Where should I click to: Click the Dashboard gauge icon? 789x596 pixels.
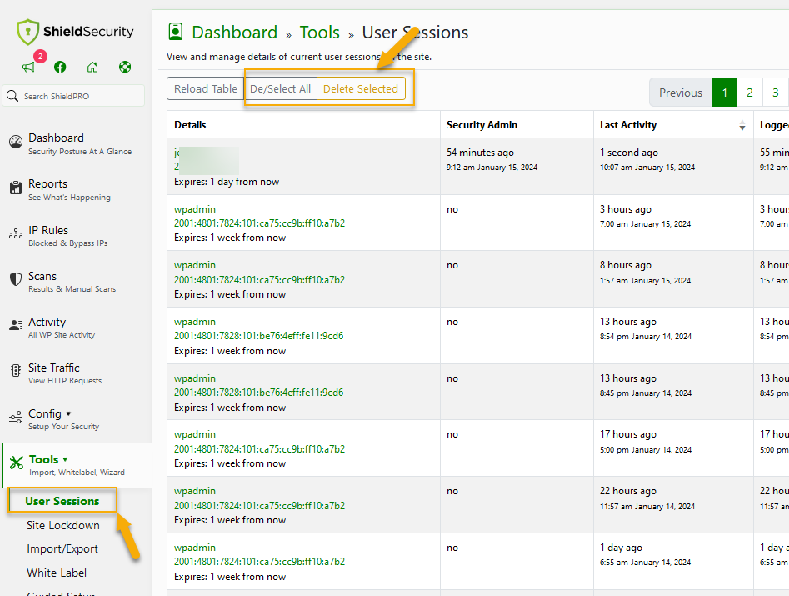coord(16,142)
